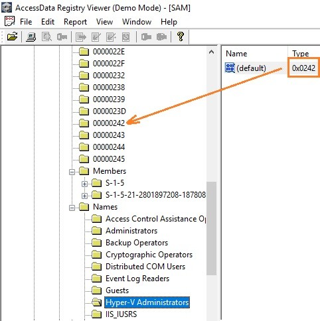The height and width of the screenshot is (321, 320).
Task: Select the S-1-5 folder
Action: (x=115, y=183)
